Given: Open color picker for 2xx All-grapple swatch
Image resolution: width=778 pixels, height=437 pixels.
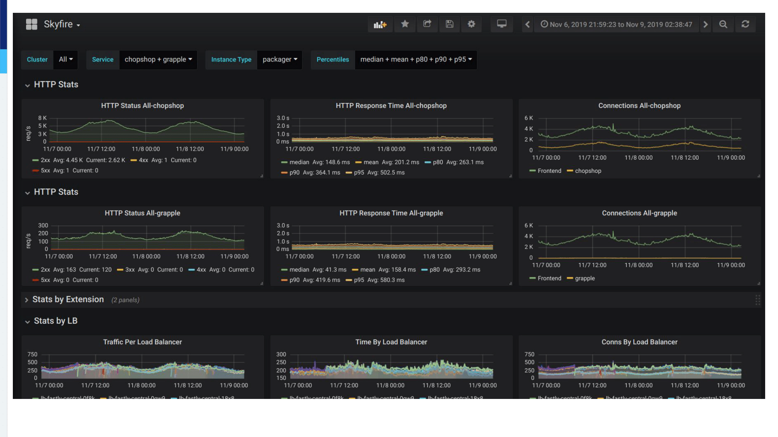Looking at the screenshot, I should point(35,270).
